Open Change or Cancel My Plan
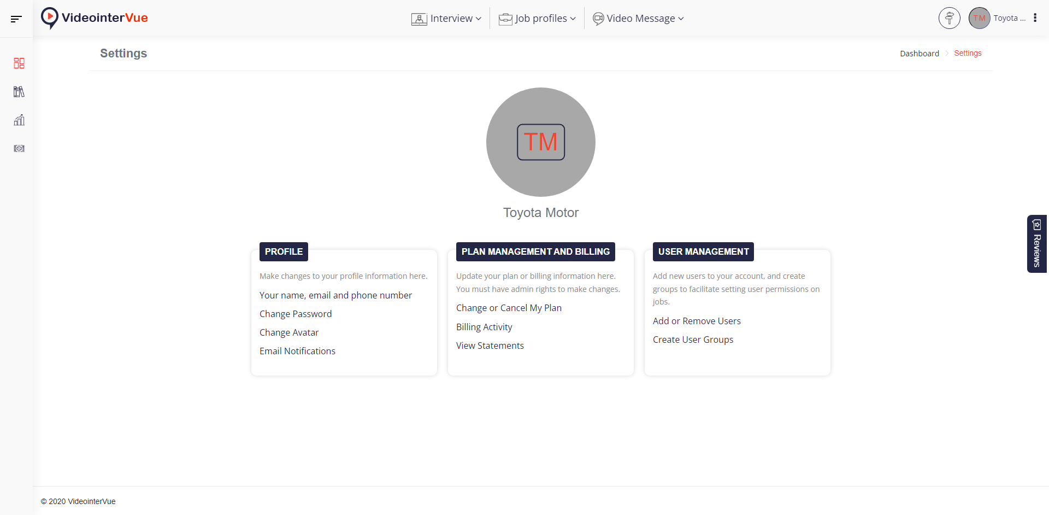 509,308
